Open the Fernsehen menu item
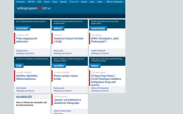Image resolution: width=183 pixels, height=114 pixels. point(21,2)
